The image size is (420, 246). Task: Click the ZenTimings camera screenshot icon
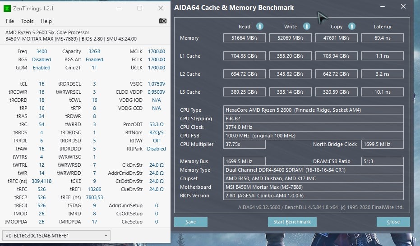[x=163, y=21]
